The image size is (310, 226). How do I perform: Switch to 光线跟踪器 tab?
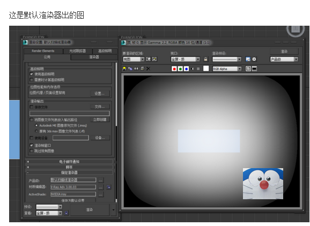point(77,51)
